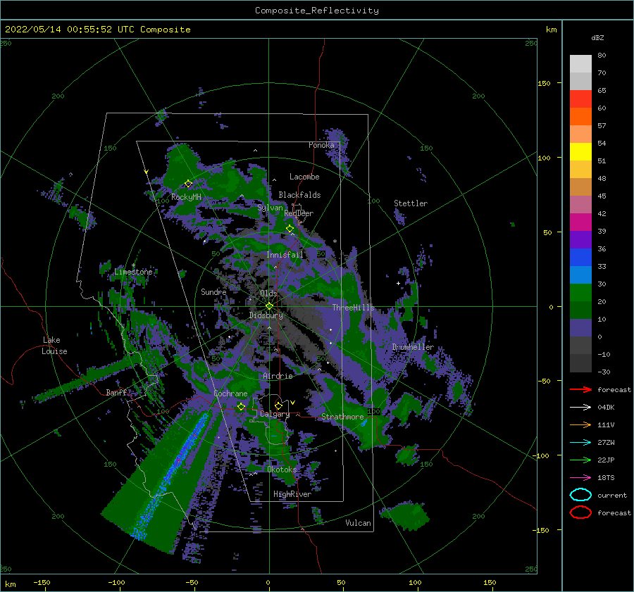This screenshot has width=634, height=592.
Task: Click the Calgary city label
Action: pos(275,414)
